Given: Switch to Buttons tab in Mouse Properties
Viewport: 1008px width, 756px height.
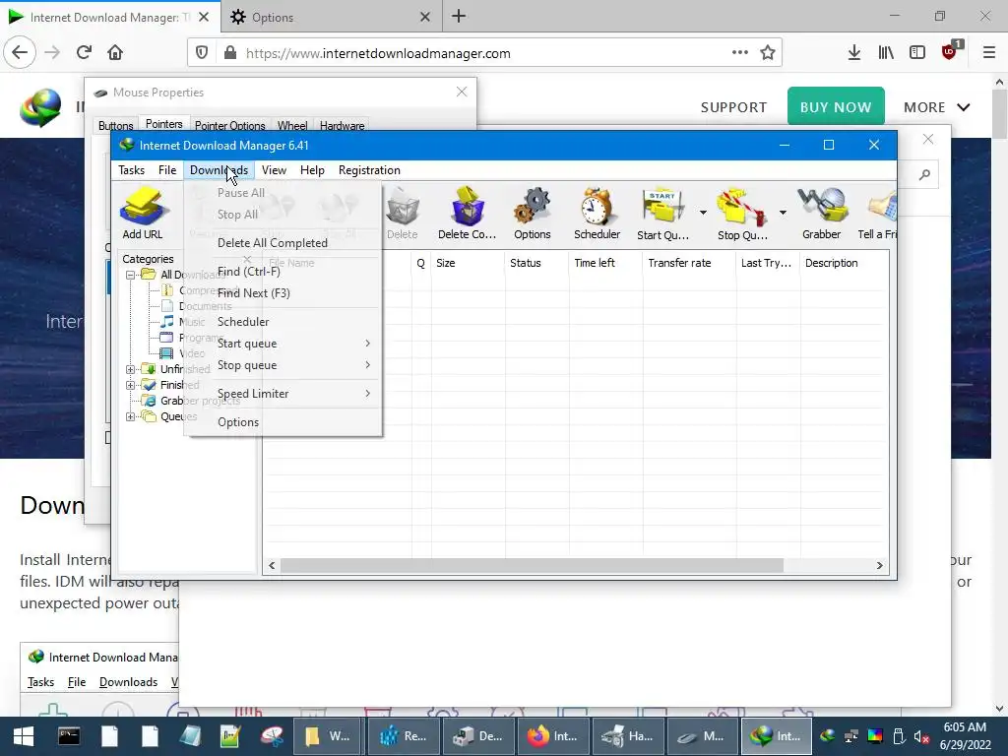Looking at the screenshot, I should tap(116, 125).
